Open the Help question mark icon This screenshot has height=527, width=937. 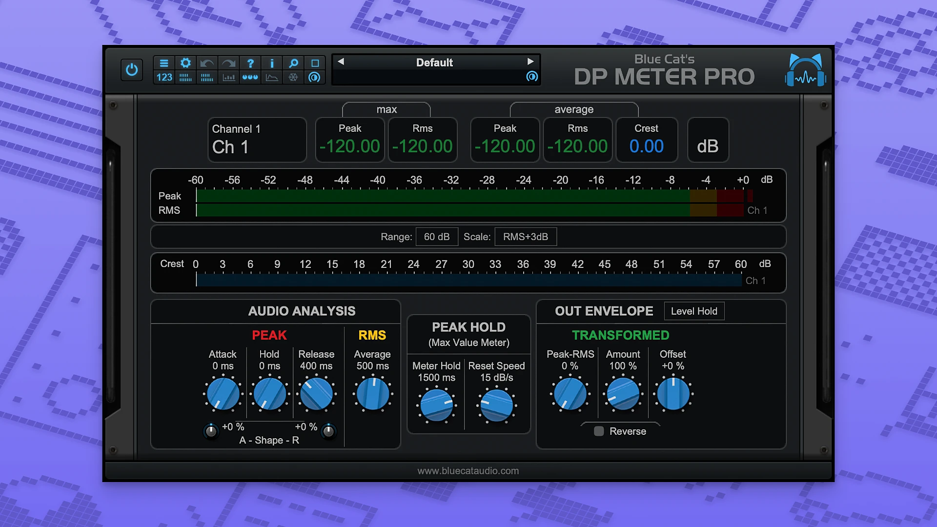click(x=250, y=63)
